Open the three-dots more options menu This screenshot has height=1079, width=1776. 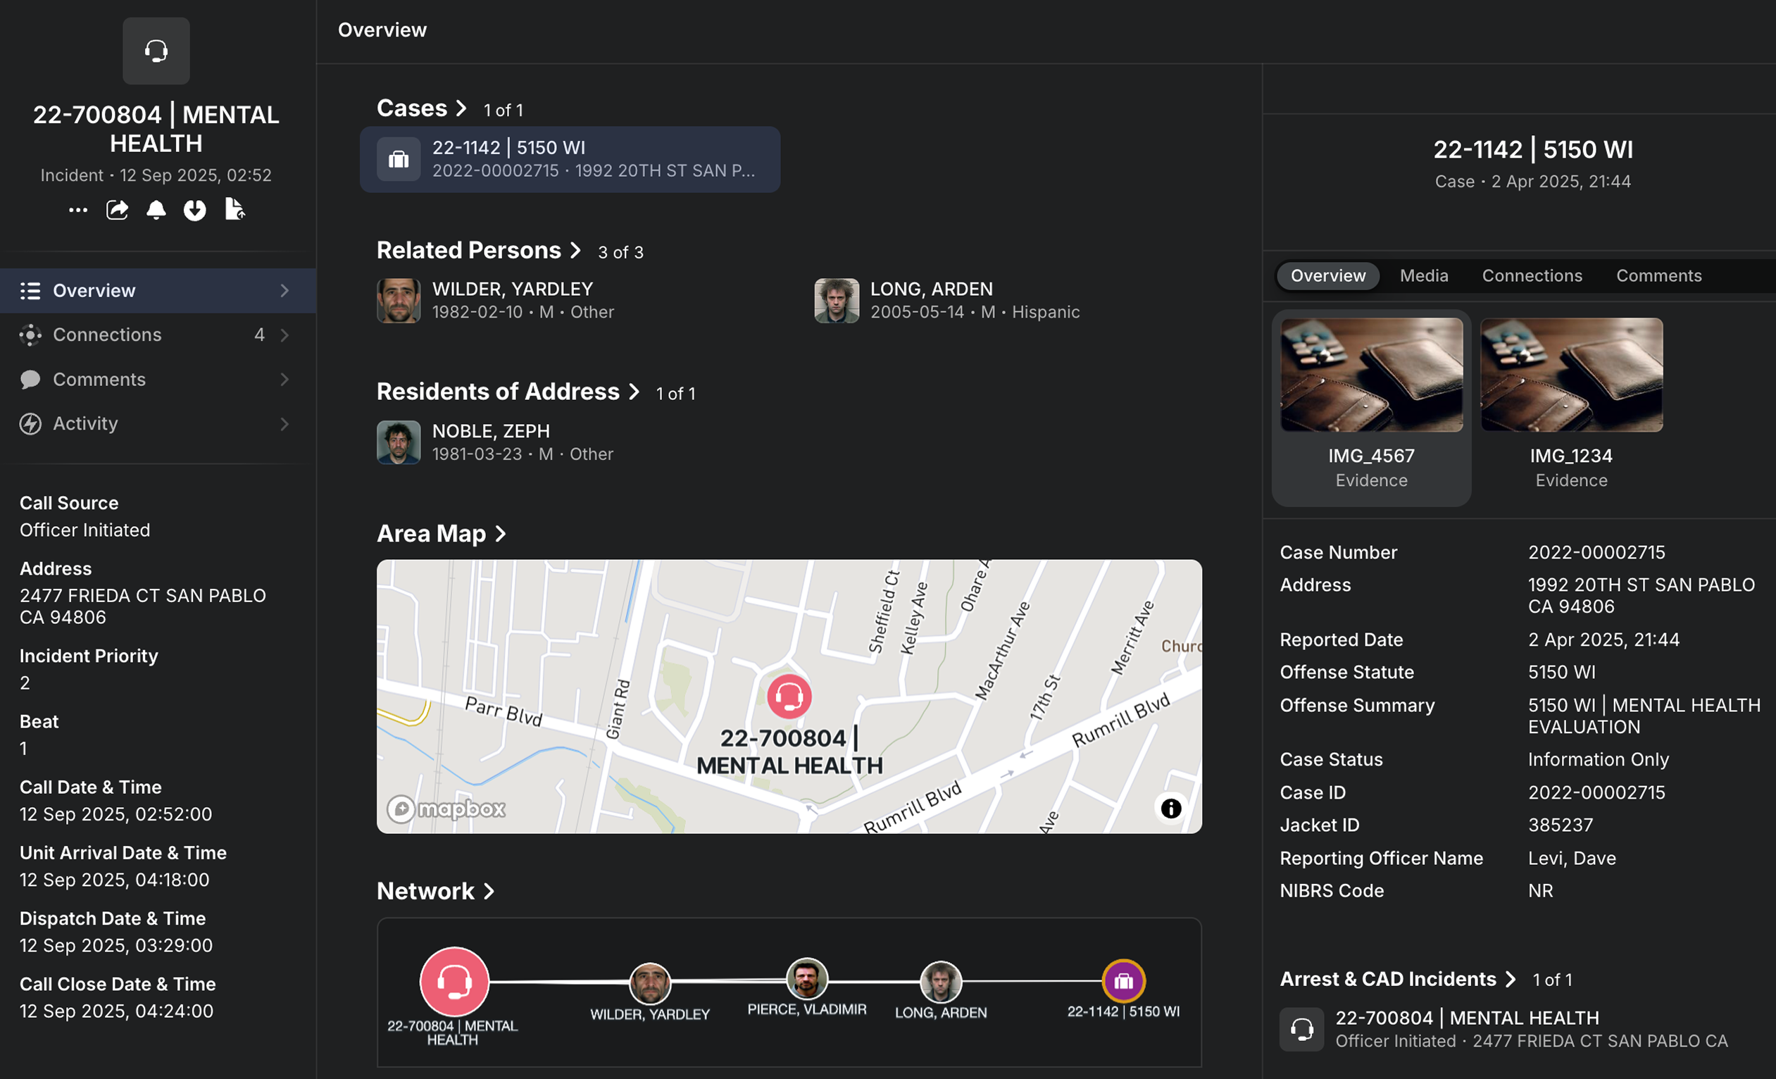click(78, 210)
